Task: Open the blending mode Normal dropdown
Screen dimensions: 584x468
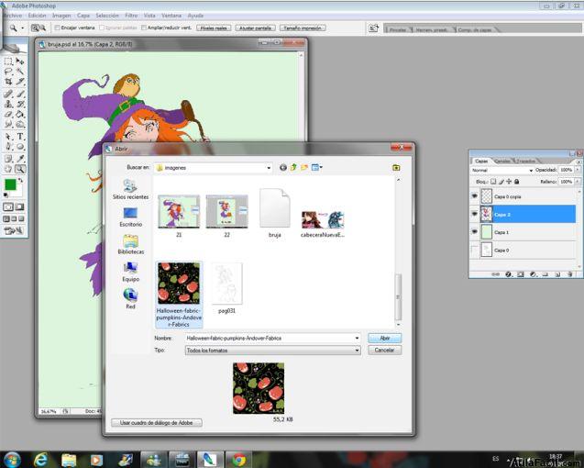Action: pyautogui.click(x=531, y=171)
